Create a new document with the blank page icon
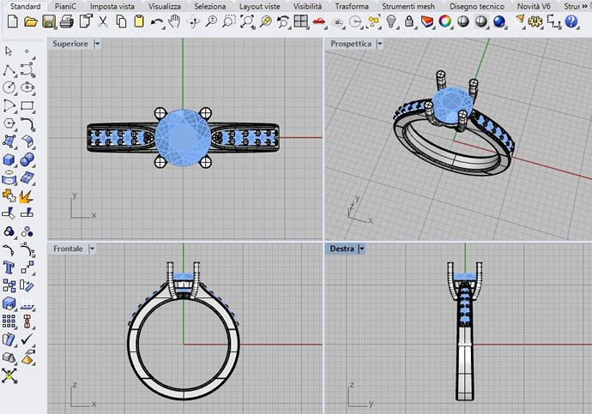592x414 pixels. [13, 22]
